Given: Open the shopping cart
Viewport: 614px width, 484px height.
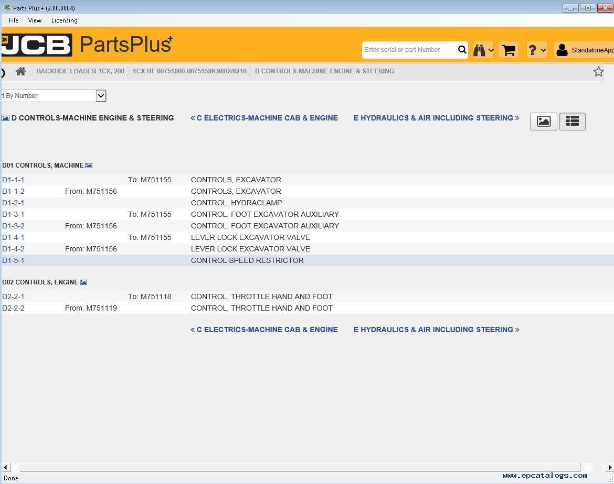Looking at the screenshot, I should click(508, 50).
